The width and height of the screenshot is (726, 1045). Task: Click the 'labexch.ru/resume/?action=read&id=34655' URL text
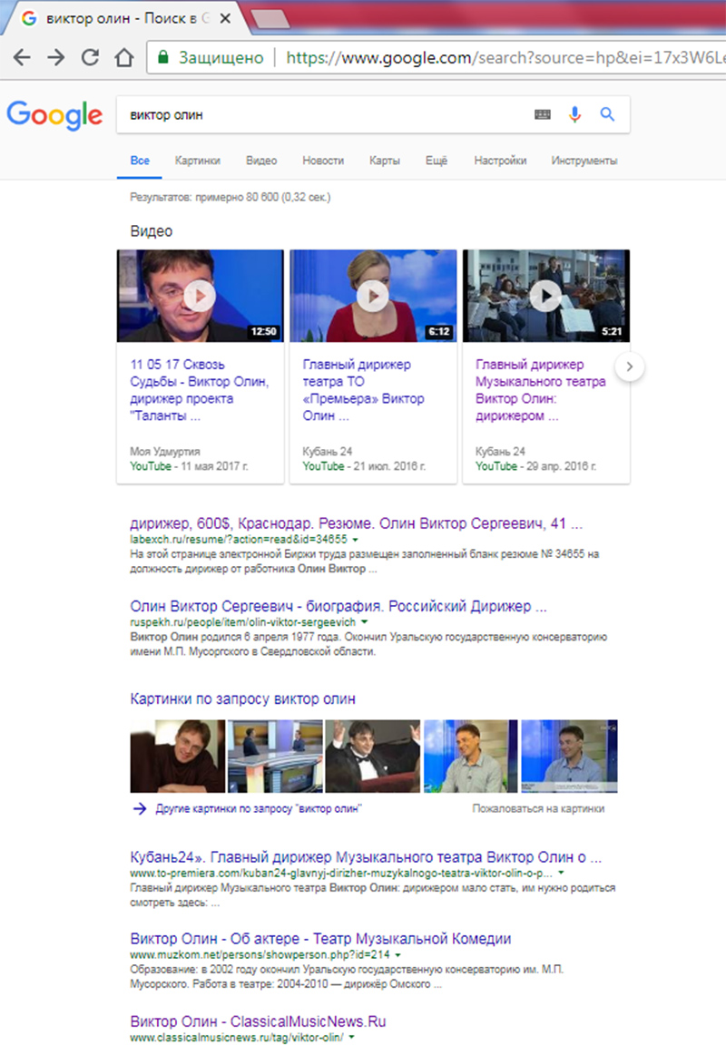click(239, 540)
